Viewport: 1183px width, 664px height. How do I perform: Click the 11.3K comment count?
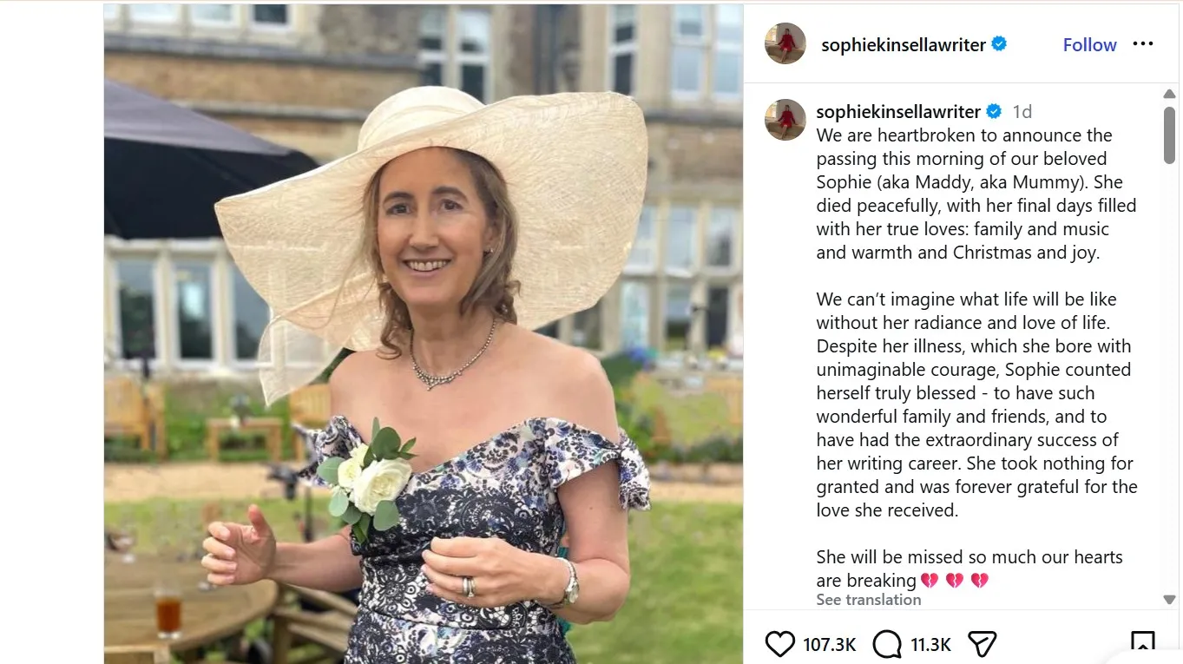[x=930, y=645]
